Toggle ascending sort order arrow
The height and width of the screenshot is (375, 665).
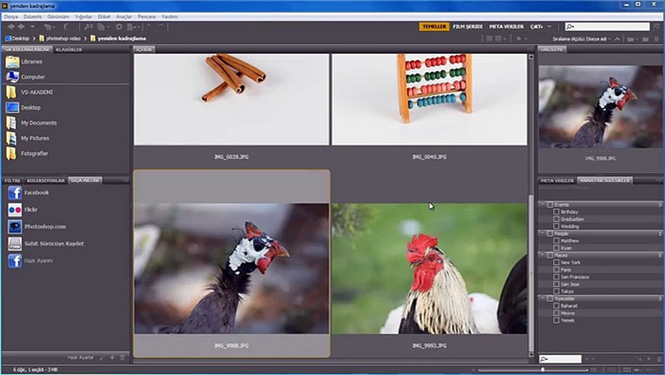(617, 39)
